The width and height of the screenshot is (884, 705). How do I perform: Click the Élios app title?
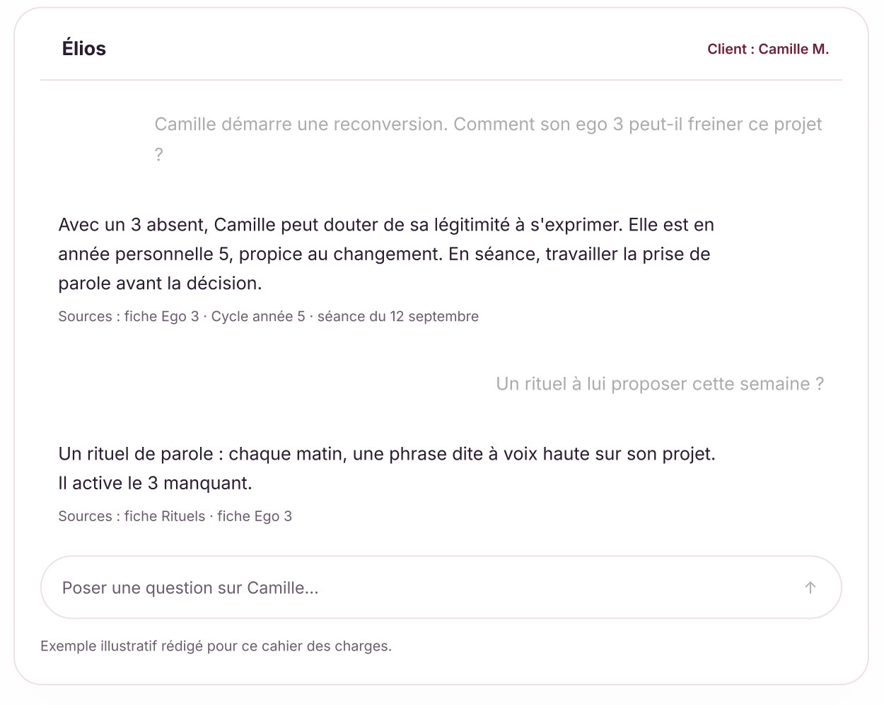click(84, 49)
